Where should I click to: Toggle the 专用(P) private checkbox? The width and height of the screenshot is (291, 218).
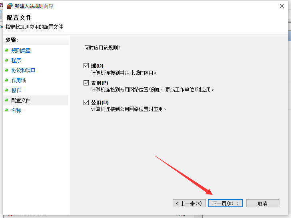click(x=86, y=83)
